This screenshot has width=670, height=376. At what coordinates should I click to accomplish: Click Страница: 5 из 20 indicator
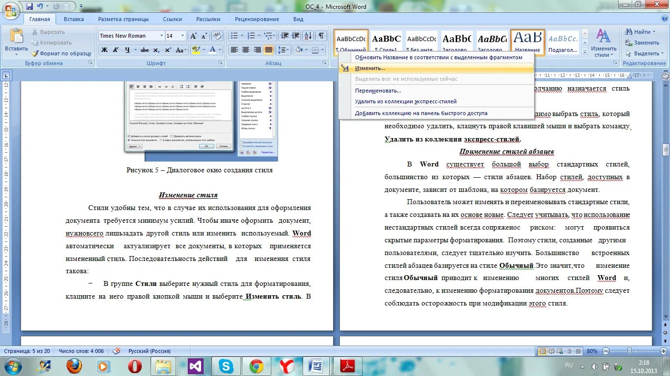coord(27,351)
